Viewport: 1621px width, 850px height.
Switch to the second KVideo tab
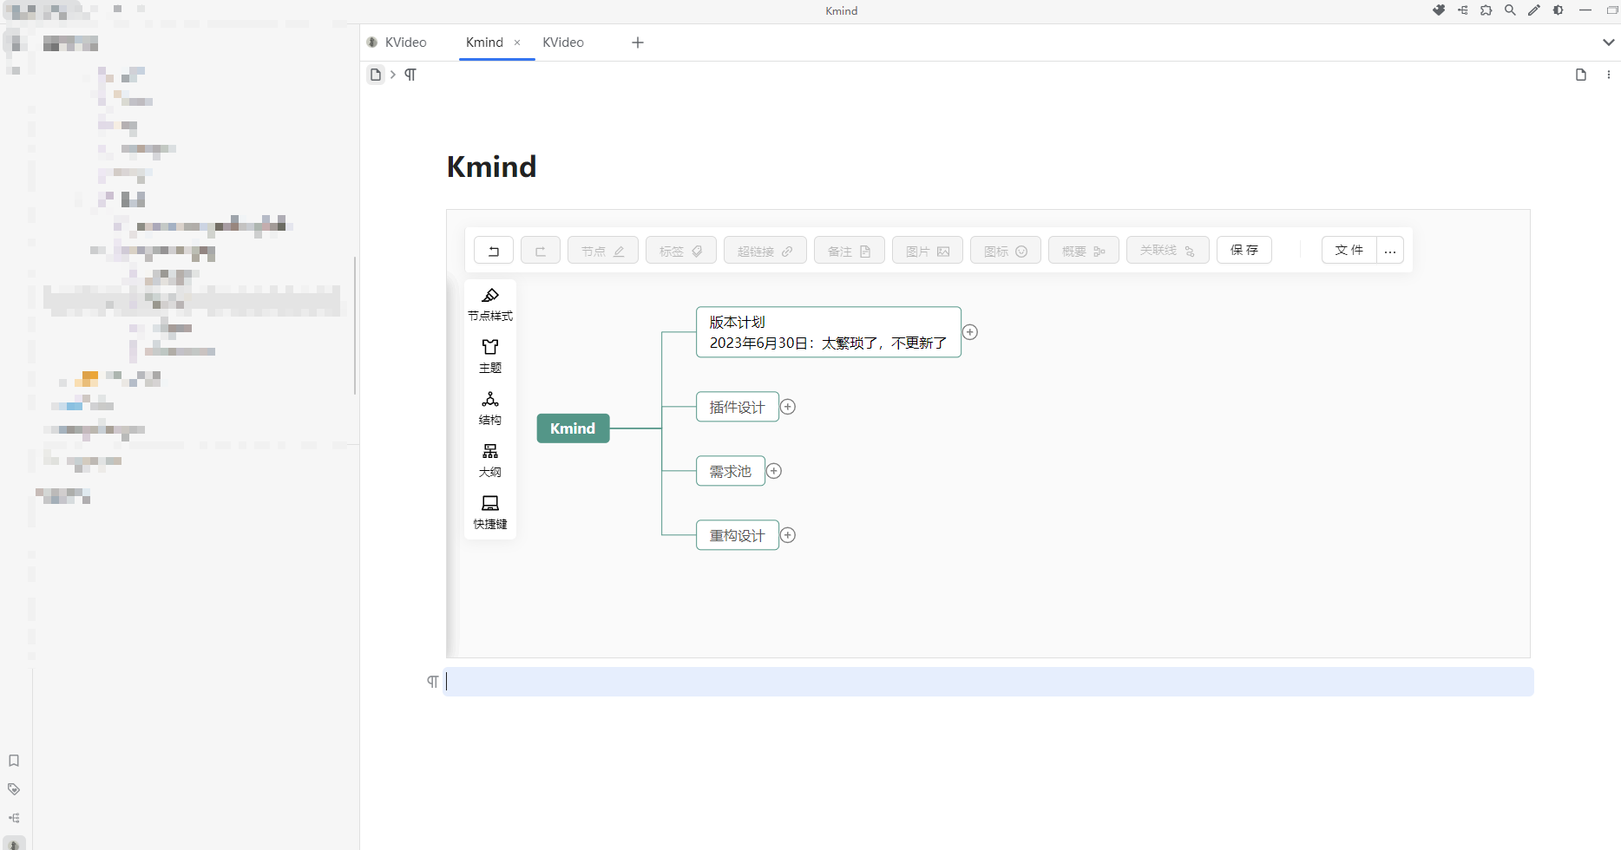coord(563,42)
